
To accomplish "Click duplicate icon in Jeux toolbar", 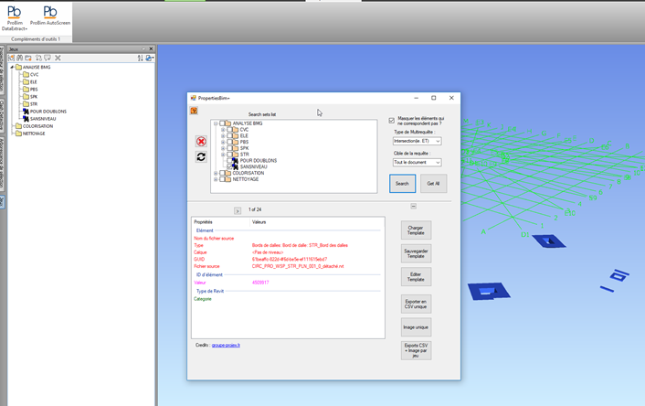I will (x=38, y=58).
